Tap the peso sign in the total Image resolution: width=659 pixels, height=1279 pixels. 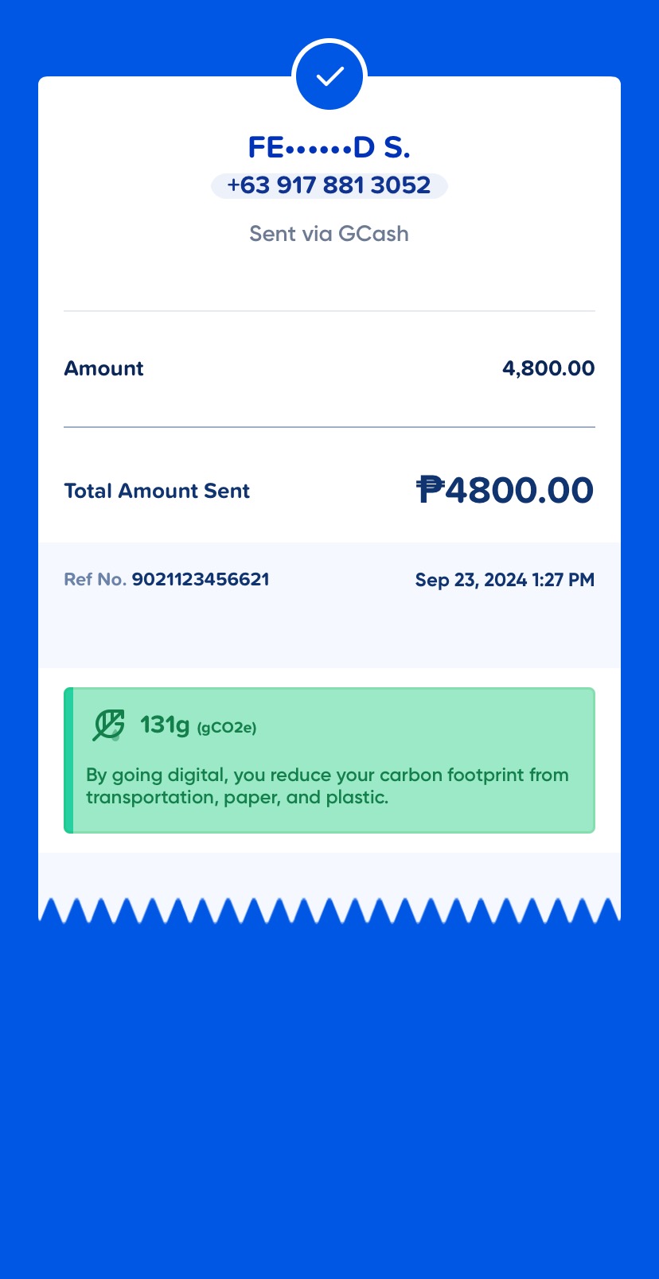tap(431, 489)
